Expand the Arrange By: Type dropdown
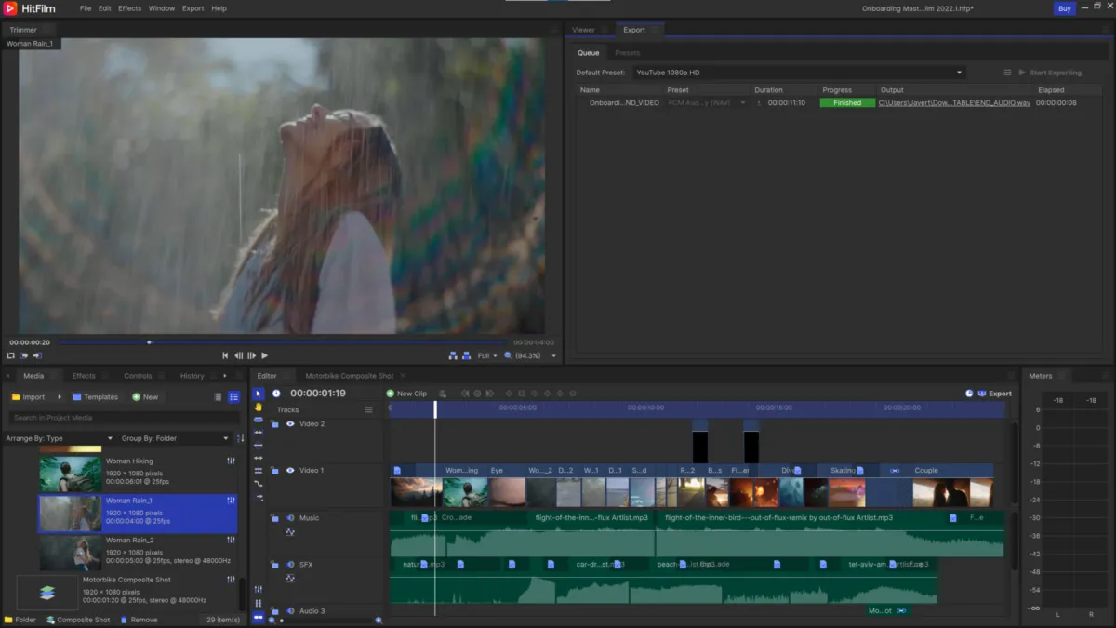Viewport: 1116px width, 628px height. coord(60,438)
